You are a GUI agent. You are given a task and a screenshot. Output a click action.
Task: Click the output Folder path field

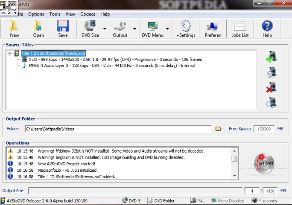[118, 129]
